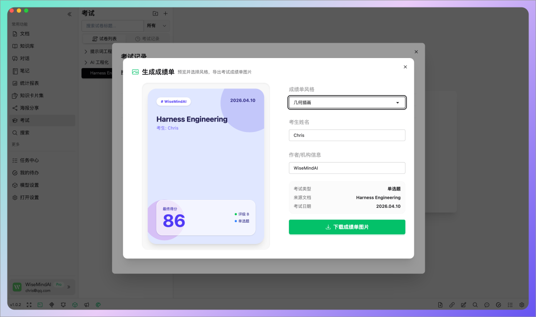
Task: Open 任务中心 in the sidebar
Action: pos(42,160)
